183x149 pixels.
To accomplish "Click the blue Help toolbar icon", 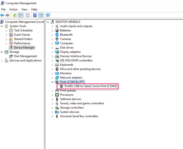I will click(x=35, y=15).
